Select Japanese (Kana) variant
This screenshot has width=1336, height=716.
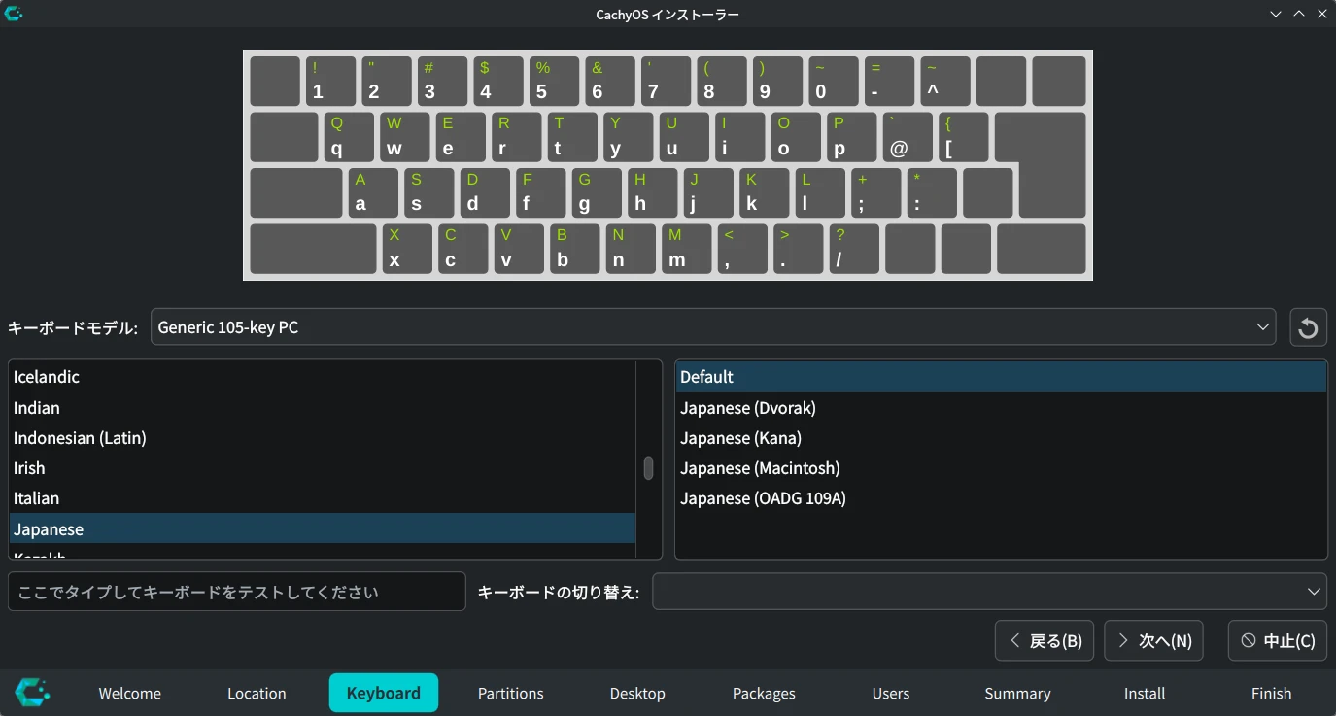(x=740, y=438)
